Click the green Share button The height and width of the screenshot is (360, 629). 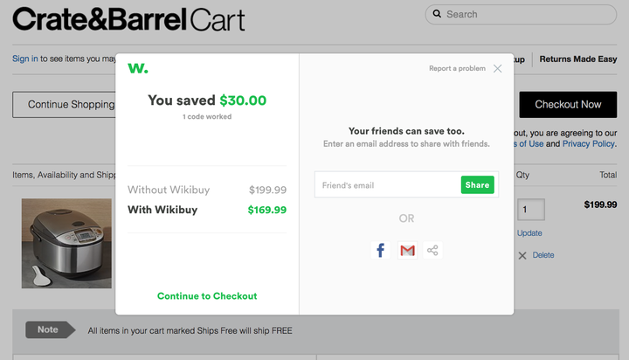point(477,184)
